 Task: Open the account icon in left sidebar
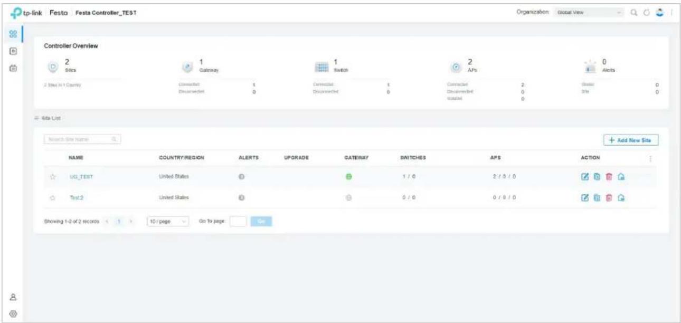click(13, 298)
